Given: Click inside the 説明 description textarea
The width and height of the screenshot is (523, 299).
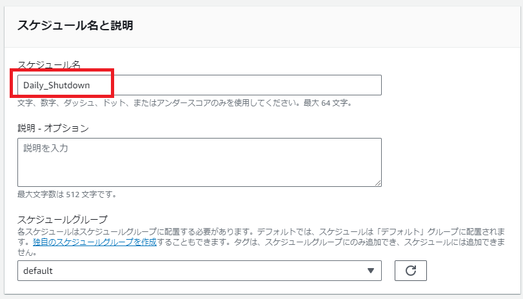Looking at the screenshot, I should point(199,162).
